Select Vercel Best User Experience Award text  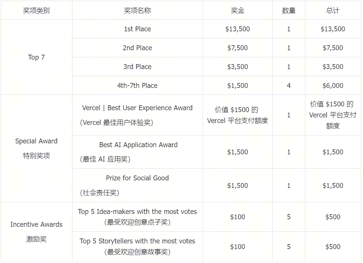tap(137, 108)
